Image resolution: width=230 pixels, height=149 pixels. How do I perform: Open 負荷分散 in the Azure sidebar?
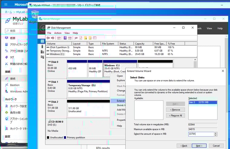click(15, 112)
